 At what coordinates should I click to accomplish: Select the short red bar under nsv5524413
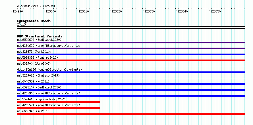(x=58, y=102)
